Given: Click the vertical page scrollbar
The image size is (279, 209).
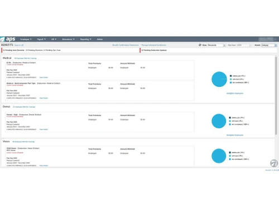Looking at the screenshot, I should pyautogui.click(x=276, y=96).
